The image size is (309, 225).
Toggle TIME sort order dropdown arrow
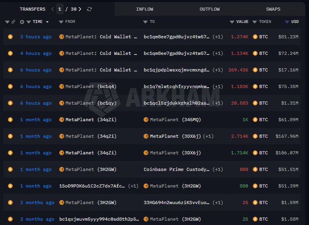click(47, 22)
